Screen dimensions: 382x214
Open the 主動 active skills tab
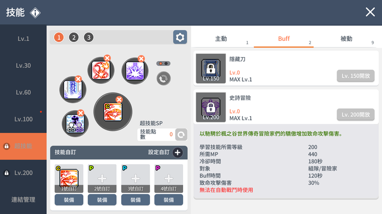[221, 39]
